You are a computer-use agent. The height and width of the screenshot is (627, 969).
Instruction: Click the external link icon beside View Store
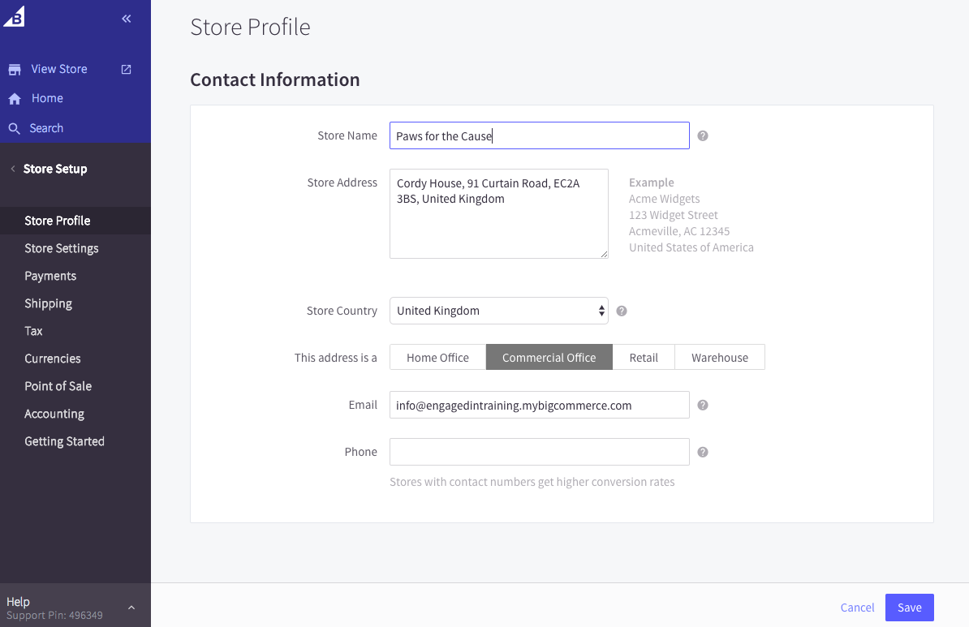point(127,70)
